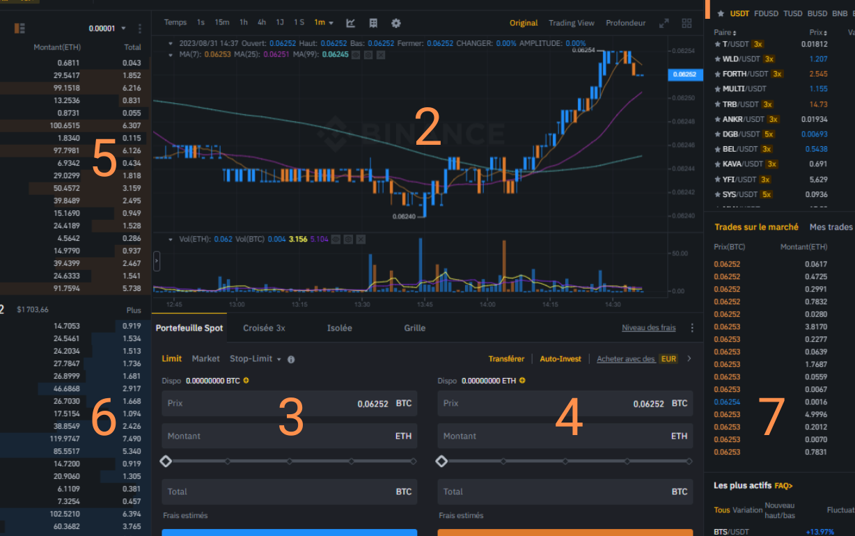Image resolution: width=855 pixels, height=536 pixels.
Task: Hide the volume indicator eye toggle
Action: click(336, 239)
